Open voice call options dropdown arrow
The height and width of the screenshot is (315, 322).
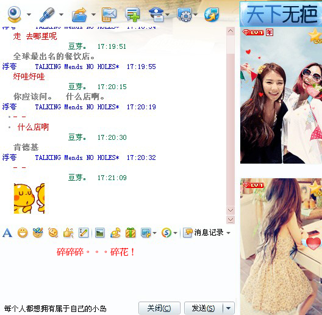[61, 15]
